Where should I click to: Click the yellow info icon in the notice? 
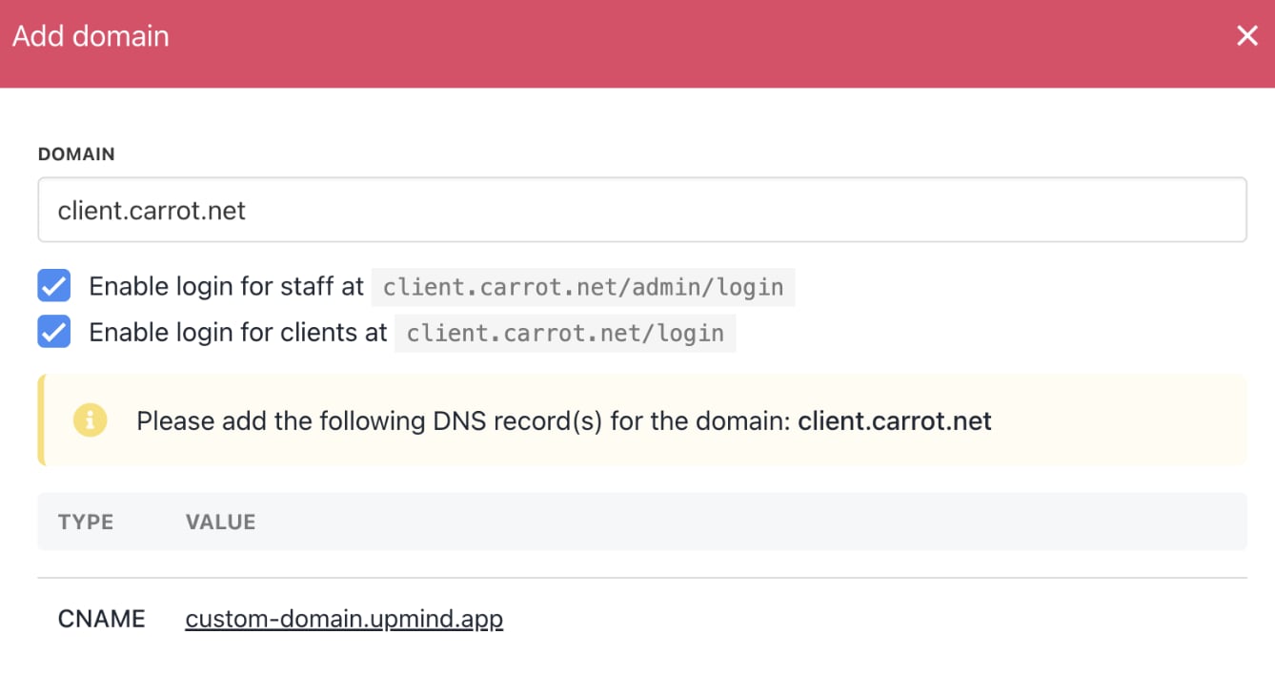91,420
